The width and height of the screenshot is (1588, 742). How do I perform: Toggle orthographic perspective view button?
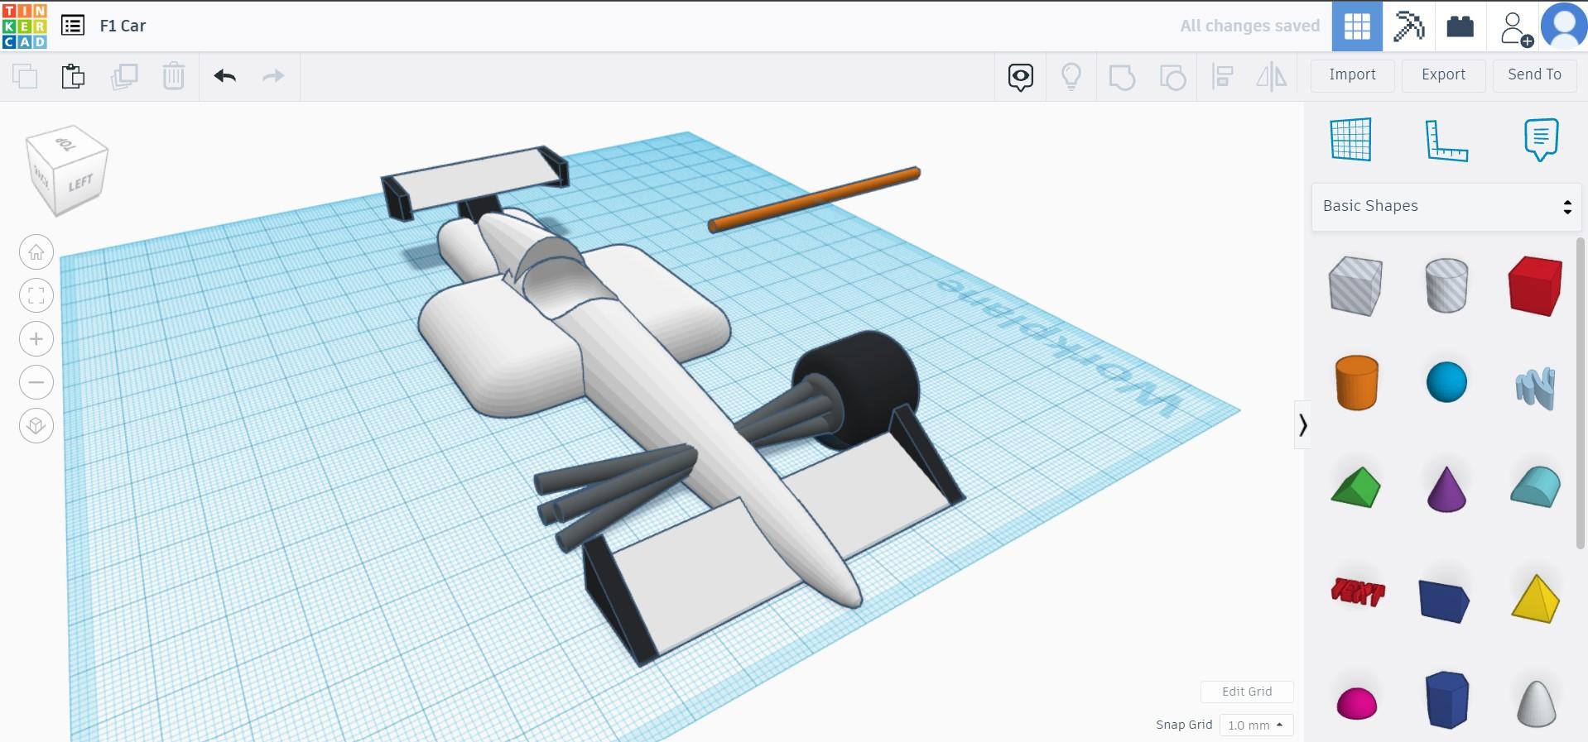click(x=36, y=426)
